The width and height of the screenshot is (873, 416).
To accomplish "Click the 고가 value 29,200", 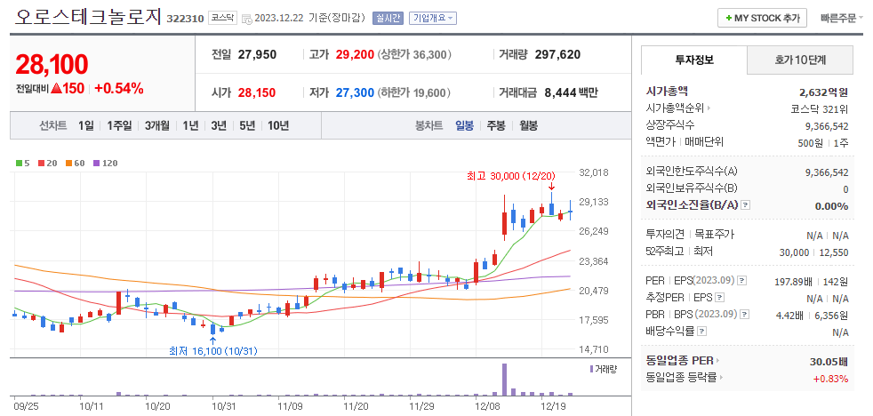I will coord(354,54).
